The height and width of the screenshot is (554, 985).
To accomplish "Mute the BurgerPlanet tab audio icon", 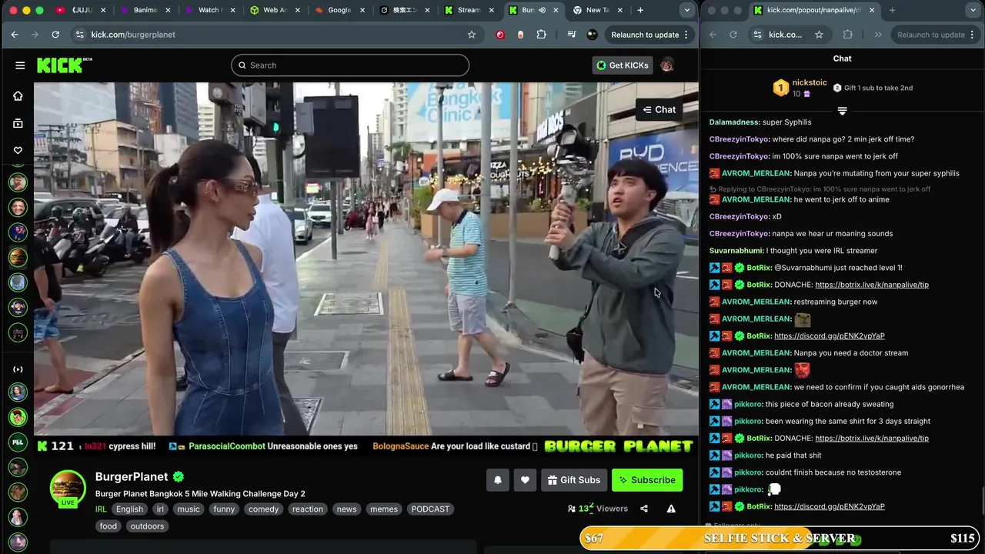I will coord(542,10).
